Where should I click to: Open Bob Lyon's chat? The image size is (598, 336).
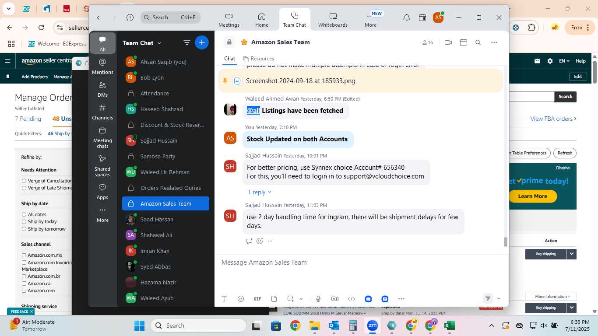(165, 77)
